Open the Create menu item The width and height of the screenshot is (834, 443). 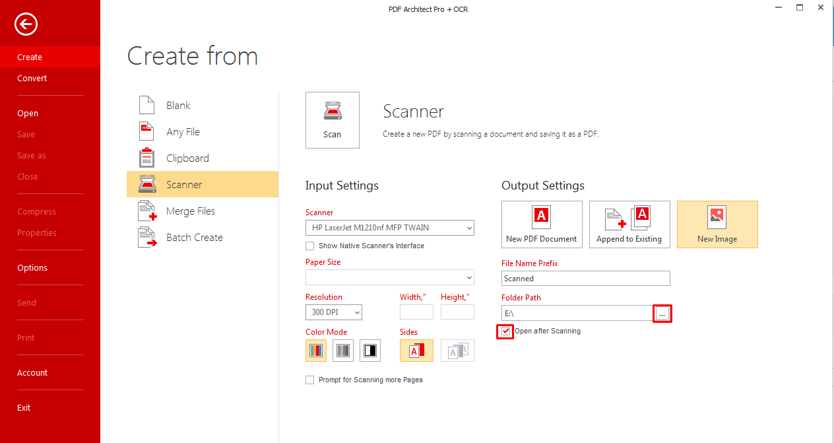pyautogui.click(x=50, y=57)
